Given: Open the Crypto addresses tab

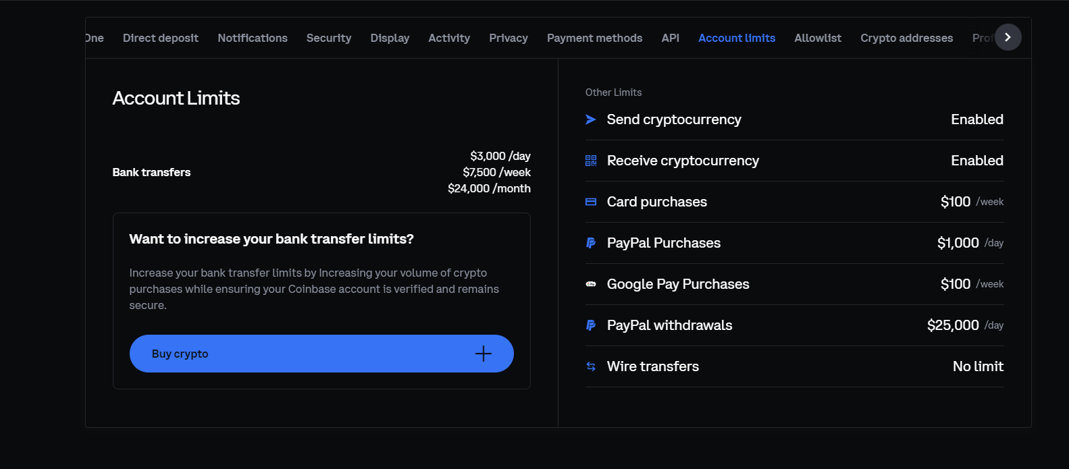Looking at the screenshot, I should 906,38.
